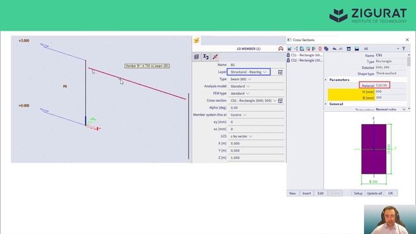Click the purple cross-section preview rectangle

click(374, 149)
